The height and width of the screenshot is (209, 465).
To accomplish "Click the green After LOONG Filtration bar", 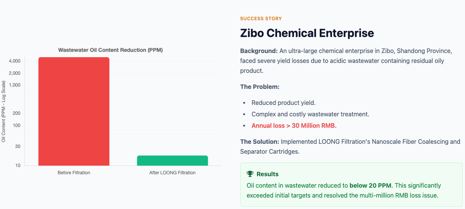I will coord(172,161).
